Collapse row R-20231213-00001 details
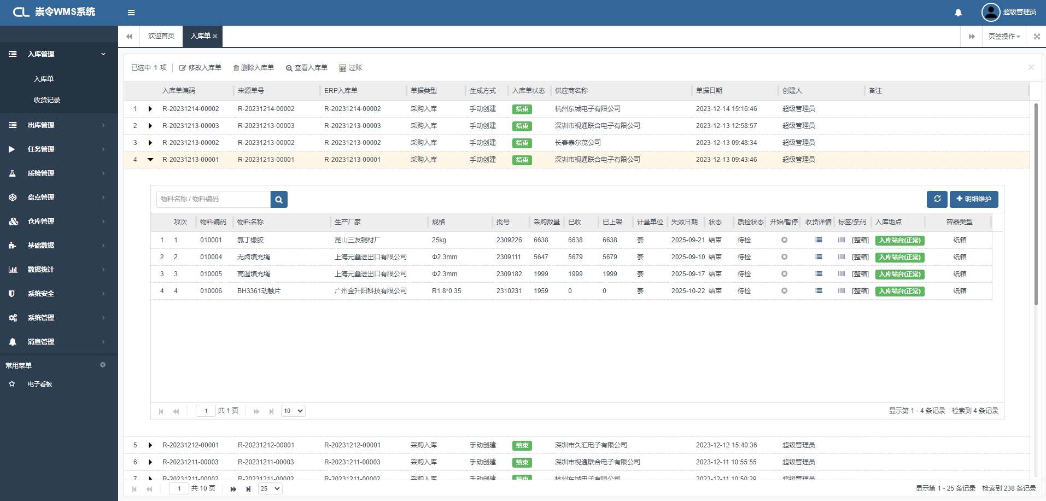Screen dimensions: 1046x501 pyautogui.click(x=150, y=160)
